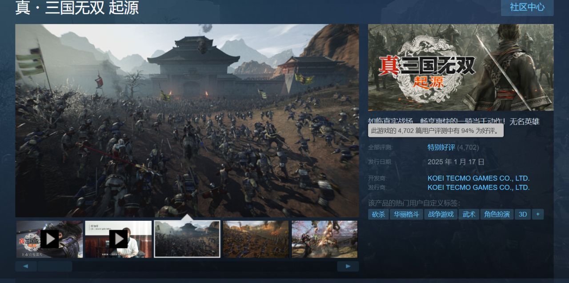Click the right arrow of the thumbnail strip
Screen dimensions: 569x283
348,266
